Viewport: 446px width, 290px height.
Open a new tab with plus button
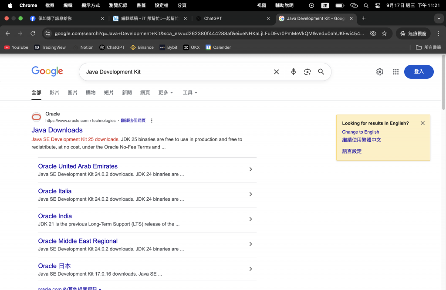pos(364,18)
